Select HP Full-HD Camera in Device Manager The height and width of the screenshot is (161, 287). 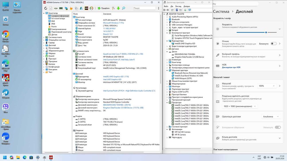click(x=182, y=132)
